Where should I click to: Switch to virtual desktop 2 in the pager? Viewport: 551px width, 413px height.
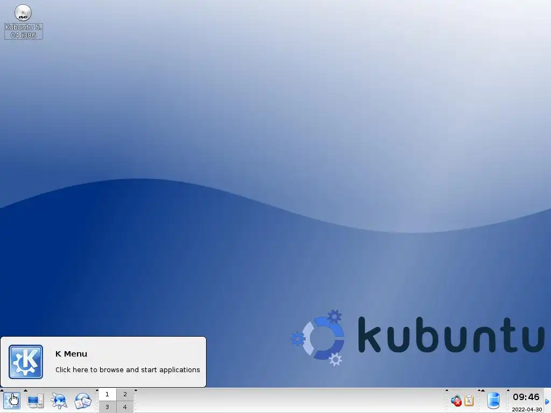click(x=125, y=394)
